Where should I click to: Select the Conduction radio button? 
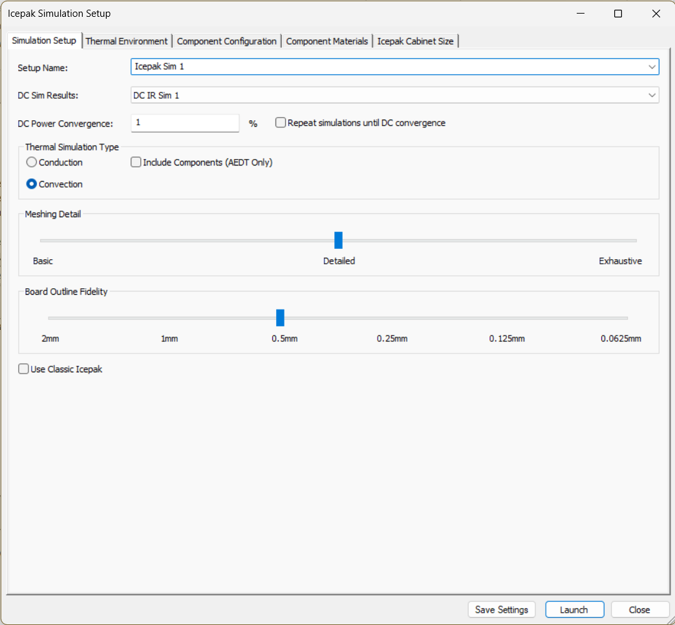tap(32, 162)
